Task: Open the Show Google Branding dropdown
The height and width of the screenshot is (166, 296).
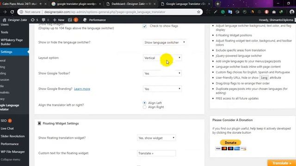Action: click(x=162, y=89)
